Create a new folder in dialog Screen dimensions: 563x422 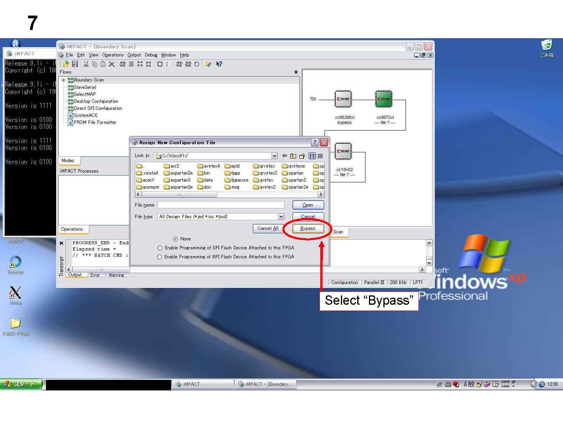302,156
